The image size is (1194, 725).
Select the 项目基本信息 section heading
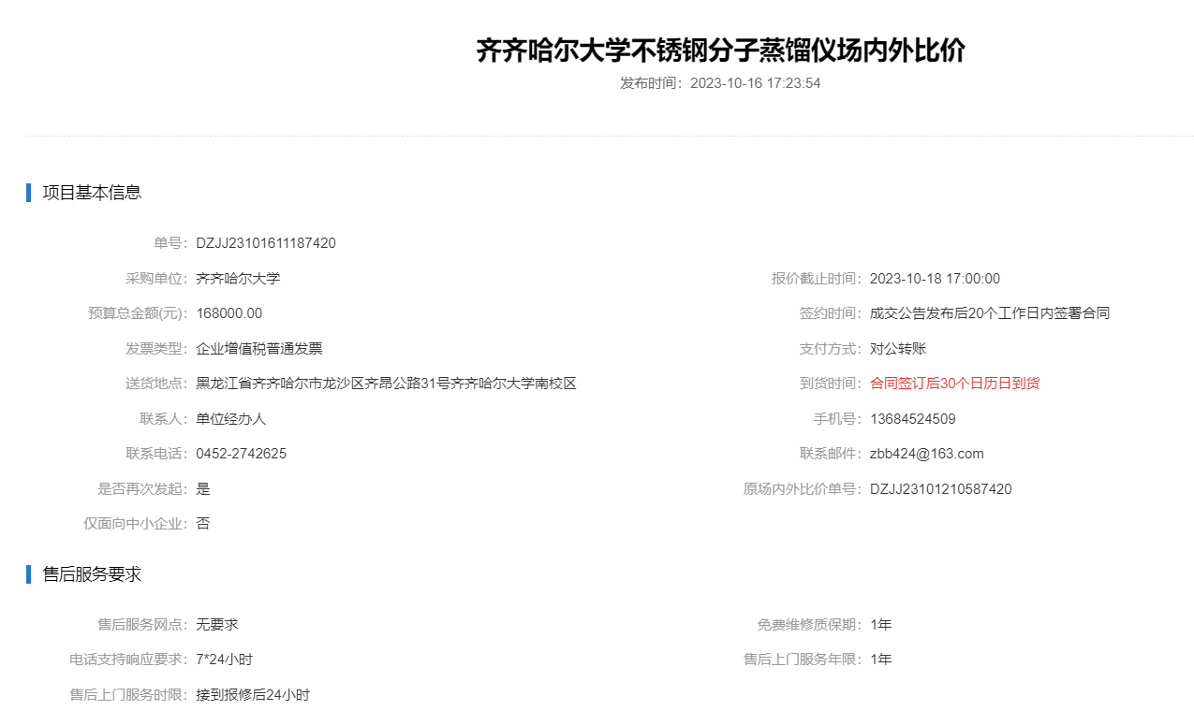(x=92, y=193)
